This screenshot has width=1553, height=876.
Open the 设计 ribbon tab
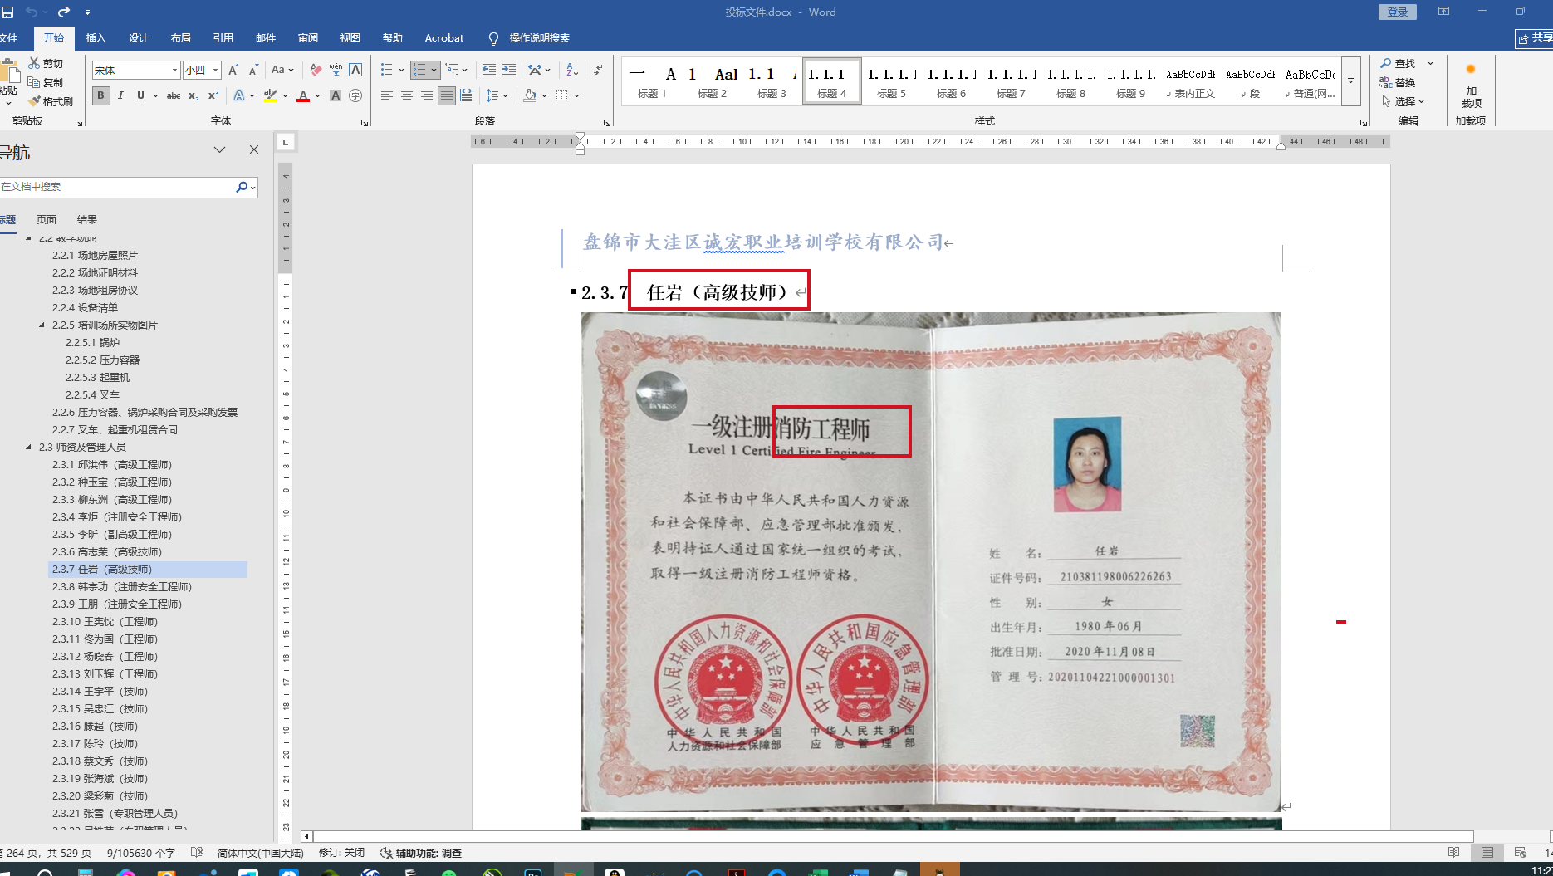pyautogui.click(x=139, y=38)
